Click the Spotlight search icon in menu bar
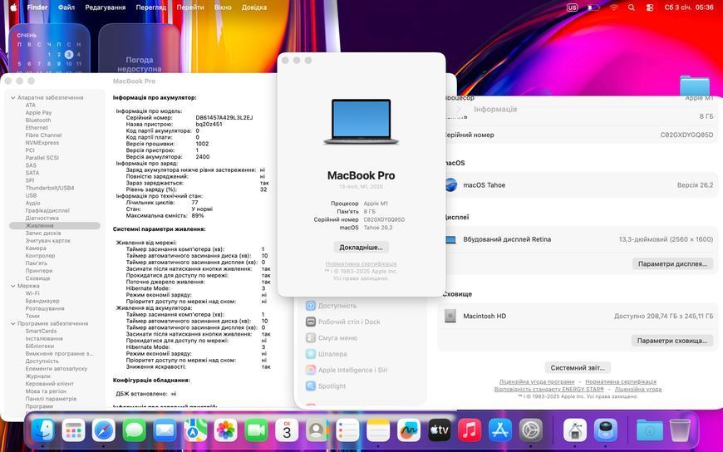Screen dimensions: 723x452 tap(632, 7)
